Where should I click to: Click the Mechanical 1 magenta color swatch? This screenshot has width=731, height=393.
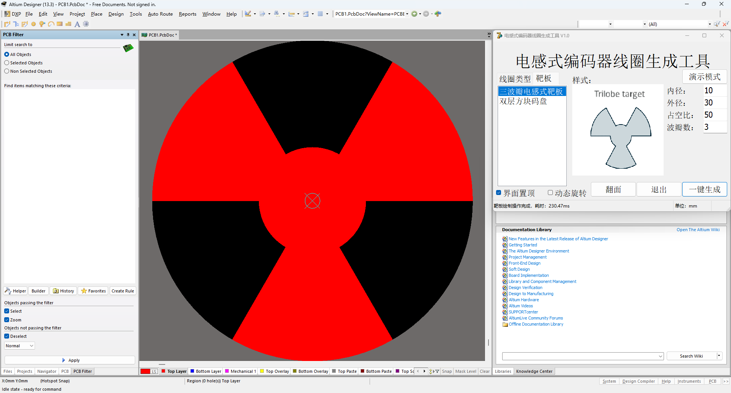coord(227,371)
